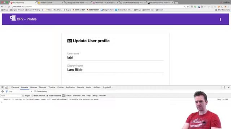
Task: Switch to the Observable RxJS API browser tab
Action: click(106, 3)
